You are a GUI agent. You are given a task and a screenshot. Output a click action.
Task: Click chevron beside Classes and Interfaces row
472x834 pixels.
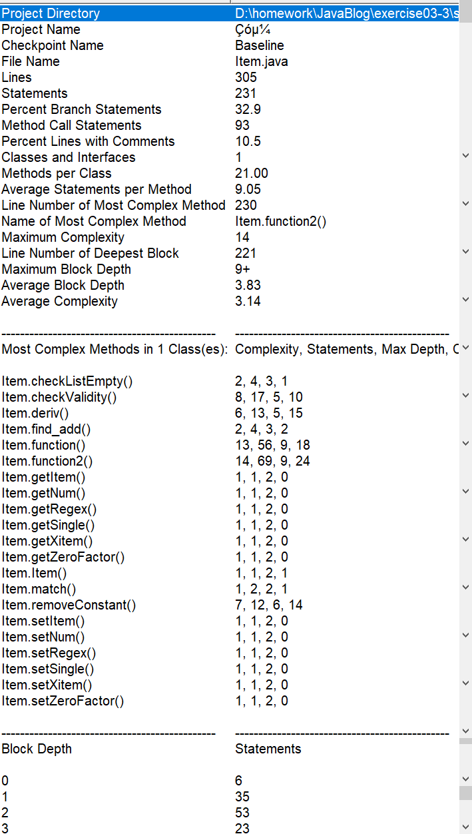click(x=465, y=156)
